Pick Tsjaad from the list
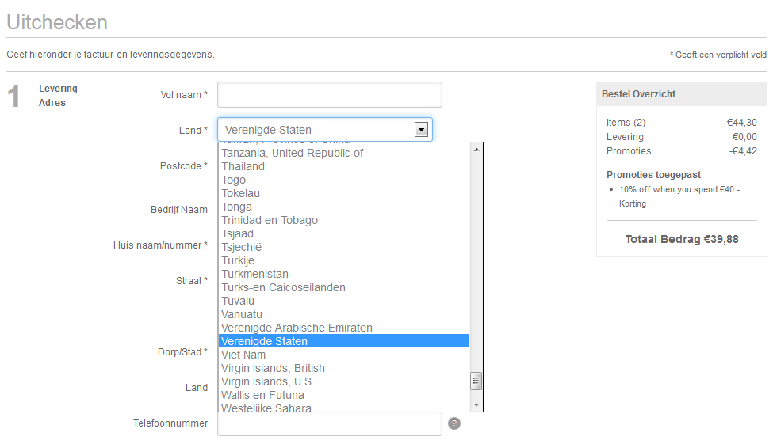This screenshot has width=773, height=444. click(343, 233)
